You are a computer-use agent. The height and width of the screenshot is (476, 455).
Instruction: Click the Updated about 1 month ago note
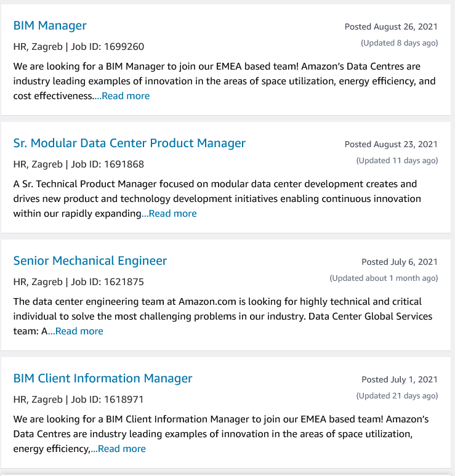(384, 278)
